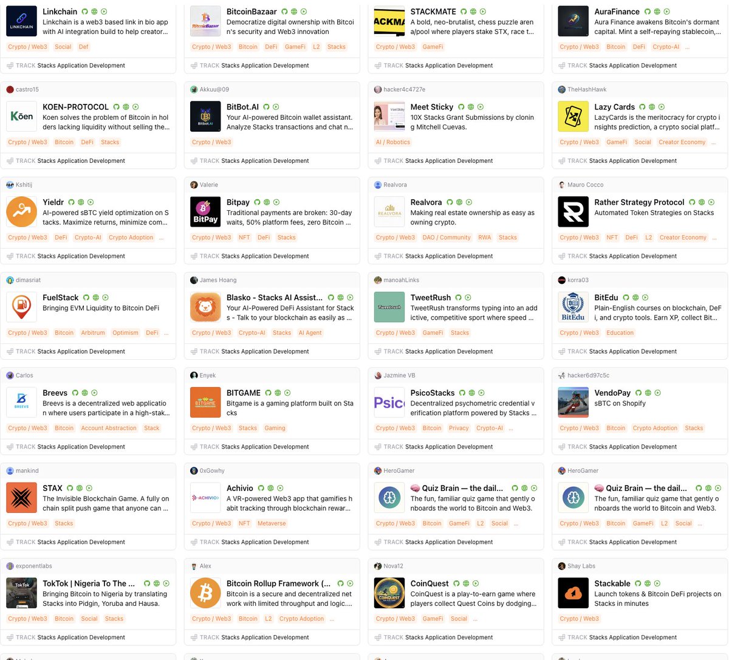The width and height of the screenshot is (729, 660).
Task: Click BitBot.AI GitHub icon
Action: tap(266, 107)
